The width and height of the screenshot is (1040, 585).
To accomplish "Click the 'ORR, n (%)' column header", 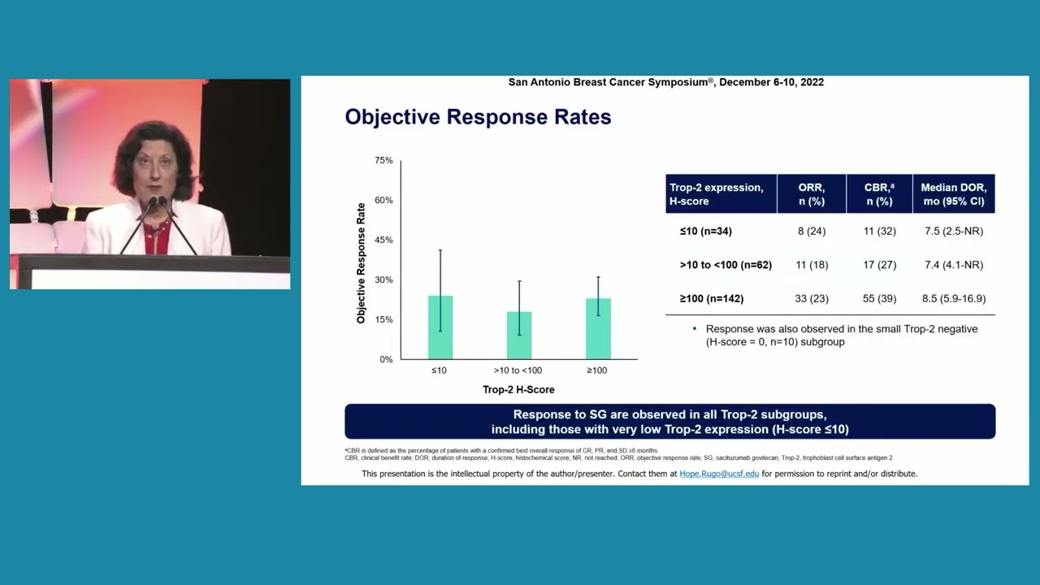I will point(812,194).
